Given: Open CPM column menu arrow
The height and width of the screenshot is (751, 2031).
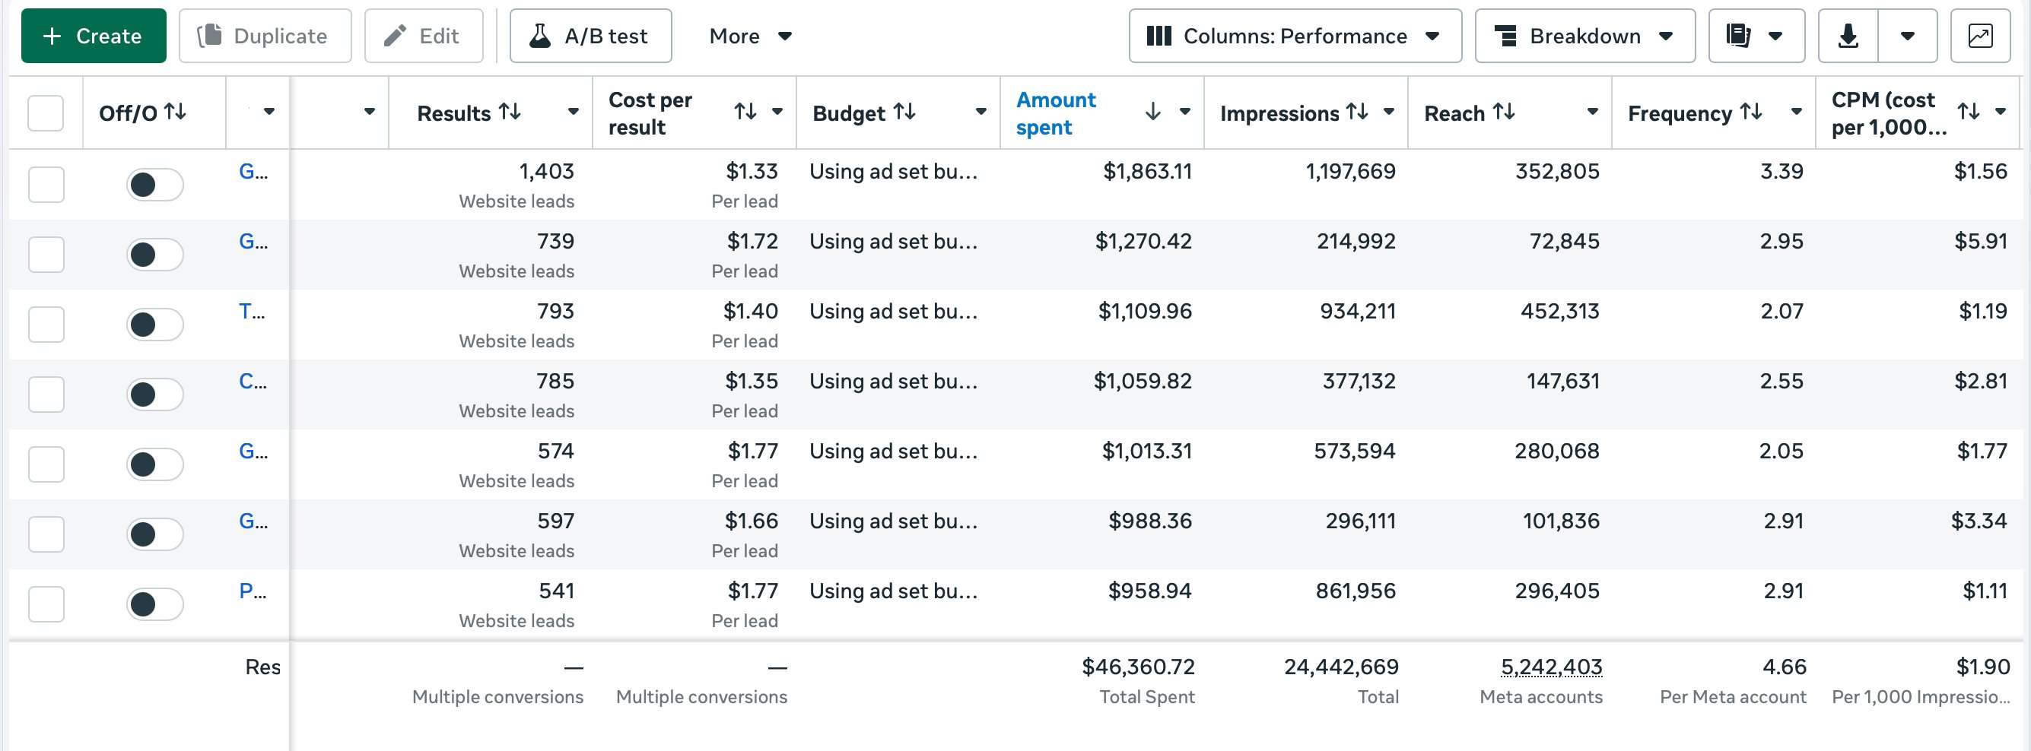Looking at the screenshot, I should pyautogui.click(x=2001, y=112).
